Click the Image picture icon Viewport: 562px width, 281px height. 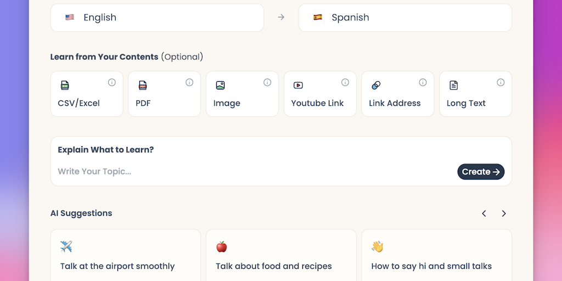(220, 86)
